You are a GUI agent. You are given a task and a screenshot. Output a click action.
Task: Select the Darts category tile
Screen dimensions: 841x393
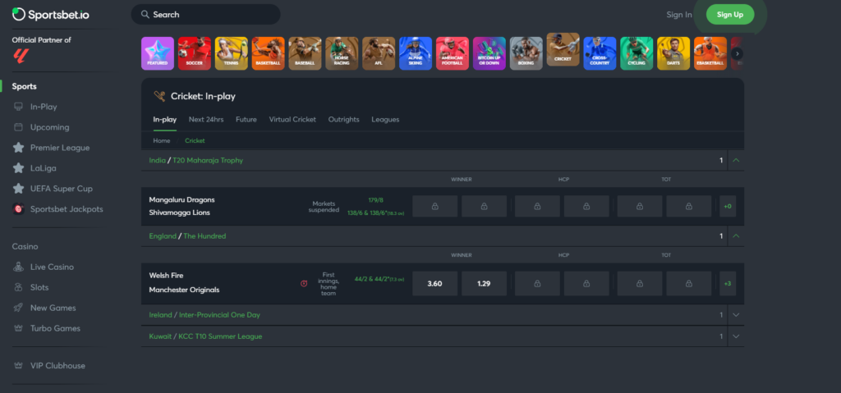tap(673, 53)
